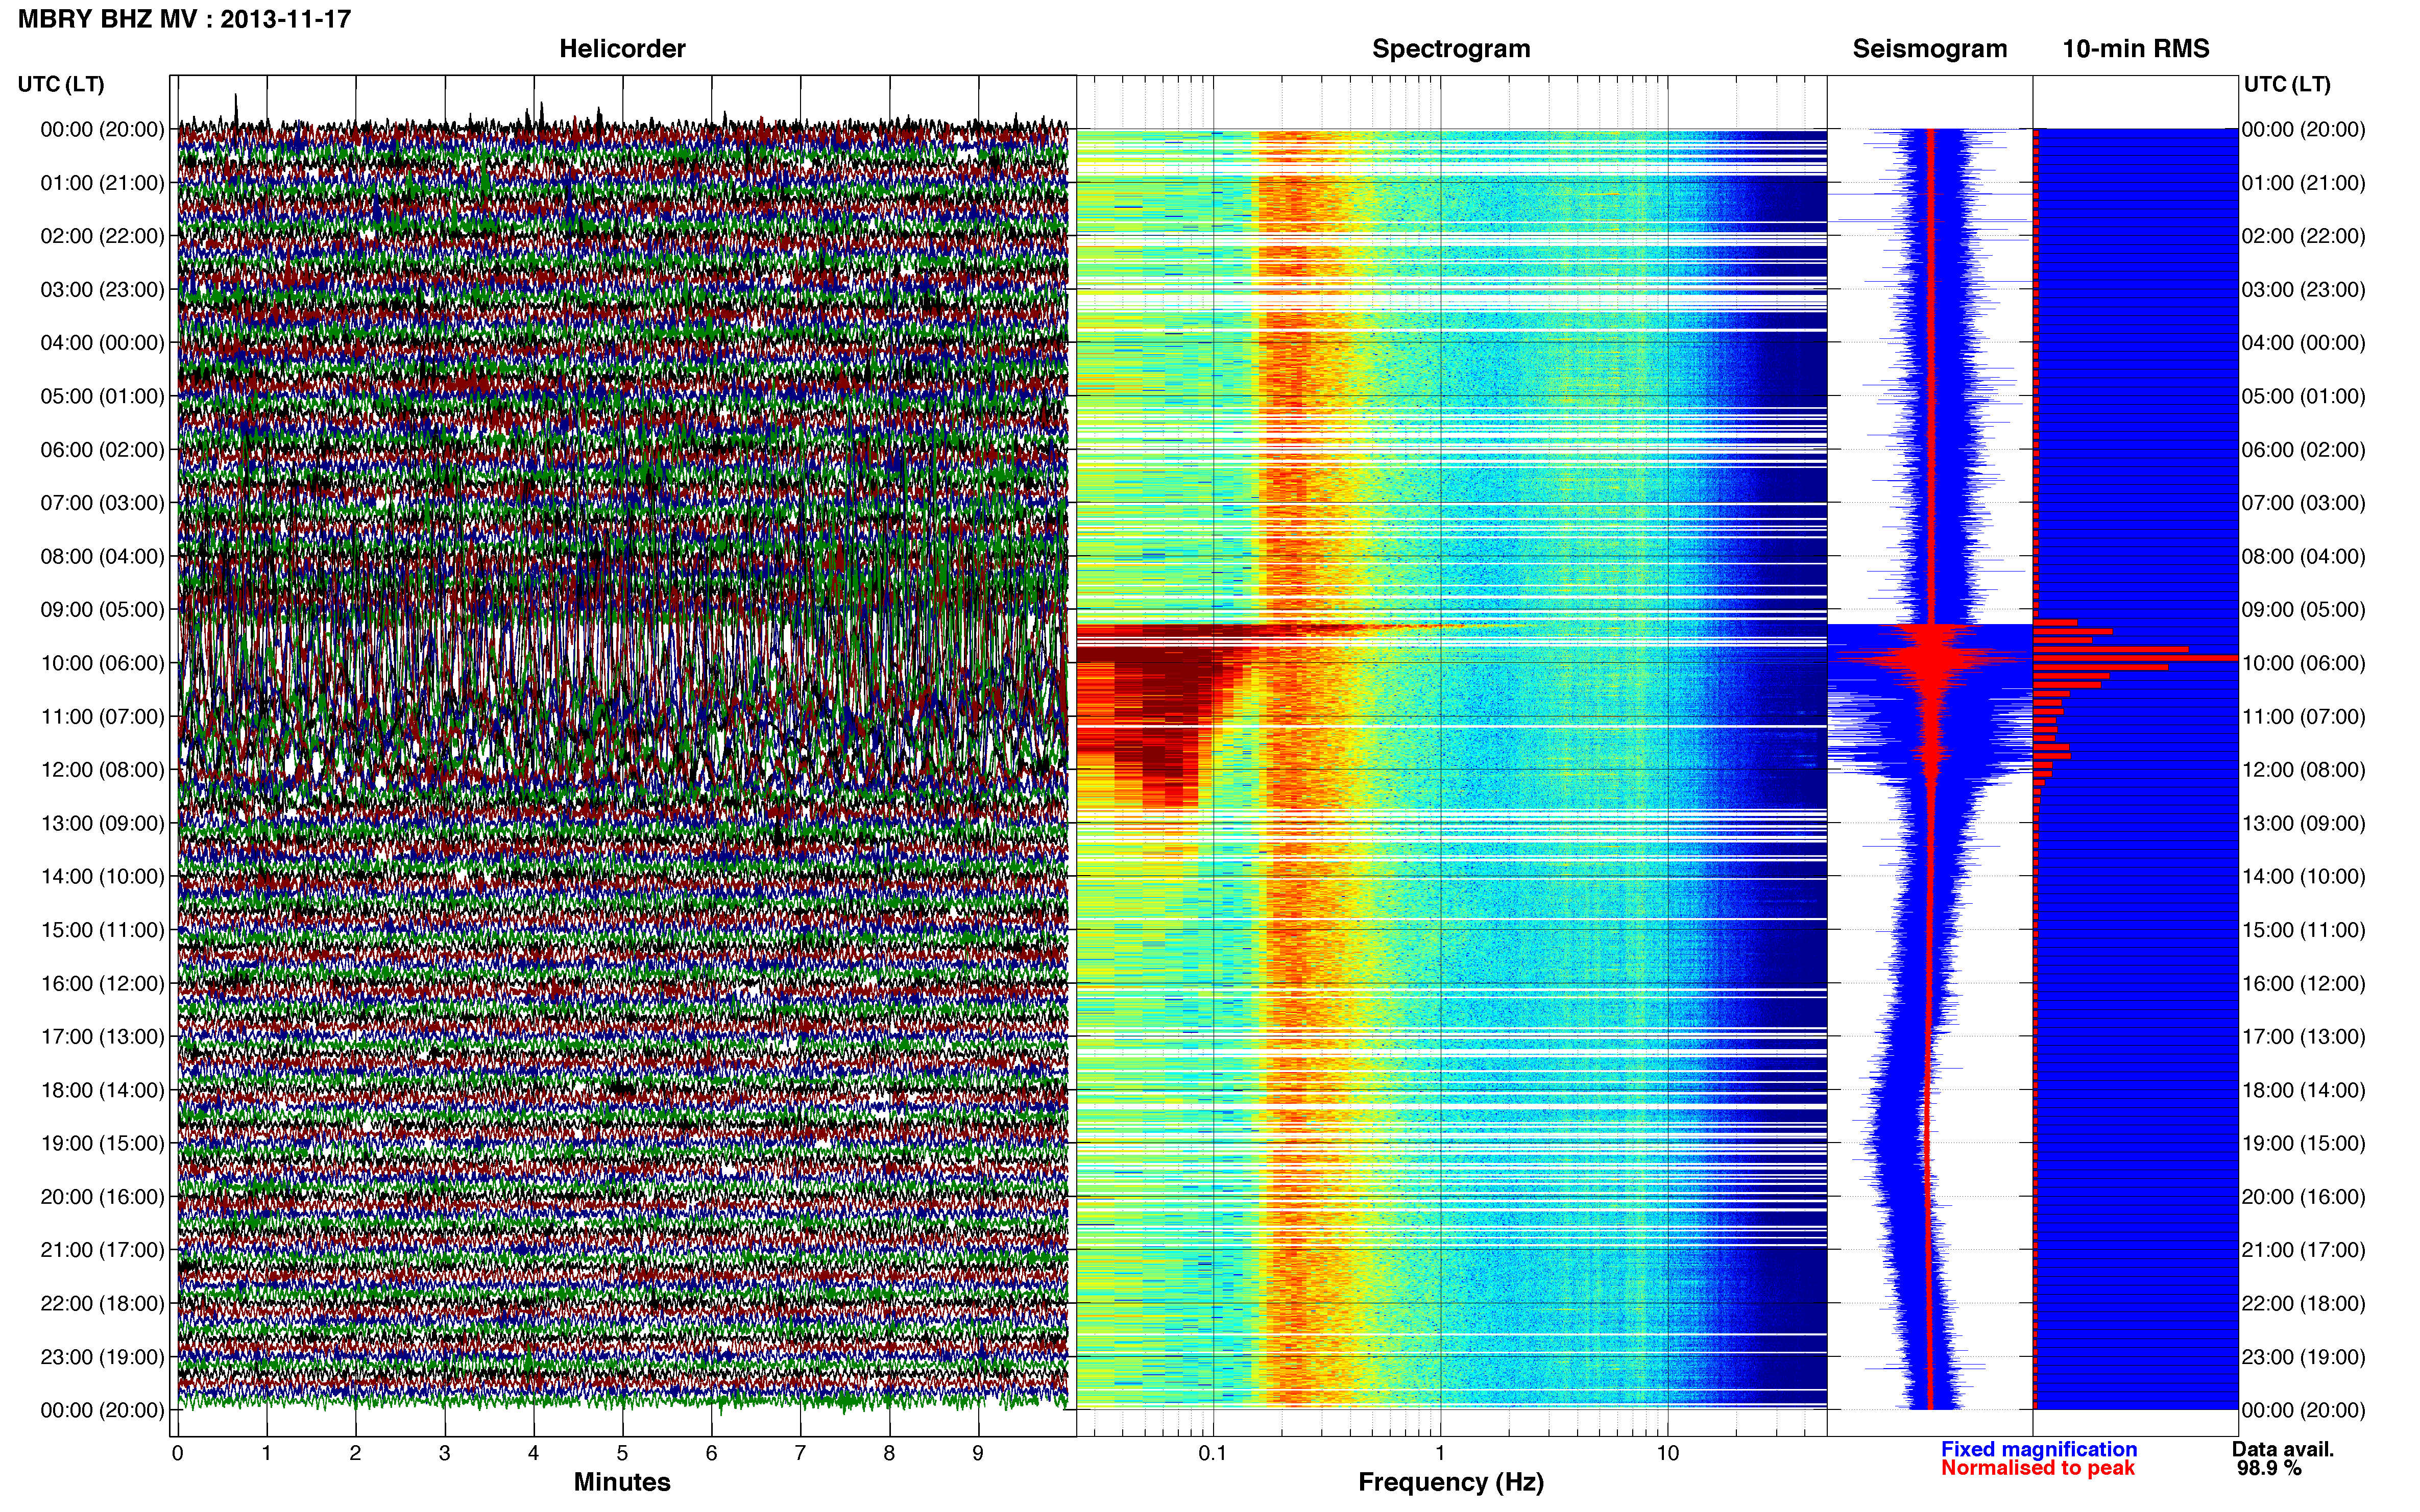Click "19:00 (15:00)" beside the RMS panel
Screen dimensions: 2420x1512
2303,1144
